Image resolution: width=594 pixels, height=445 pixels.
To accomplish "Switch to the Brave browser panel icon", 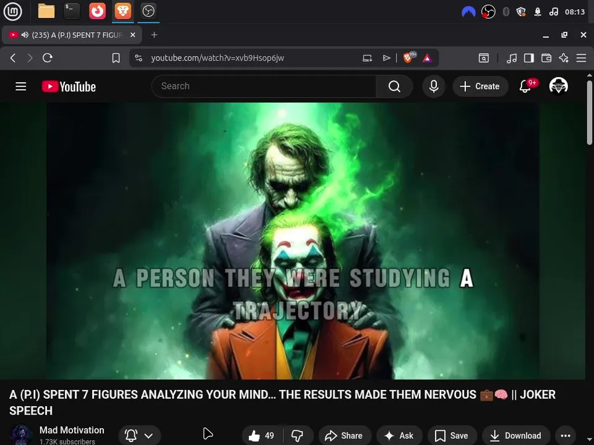I will 123,11.
